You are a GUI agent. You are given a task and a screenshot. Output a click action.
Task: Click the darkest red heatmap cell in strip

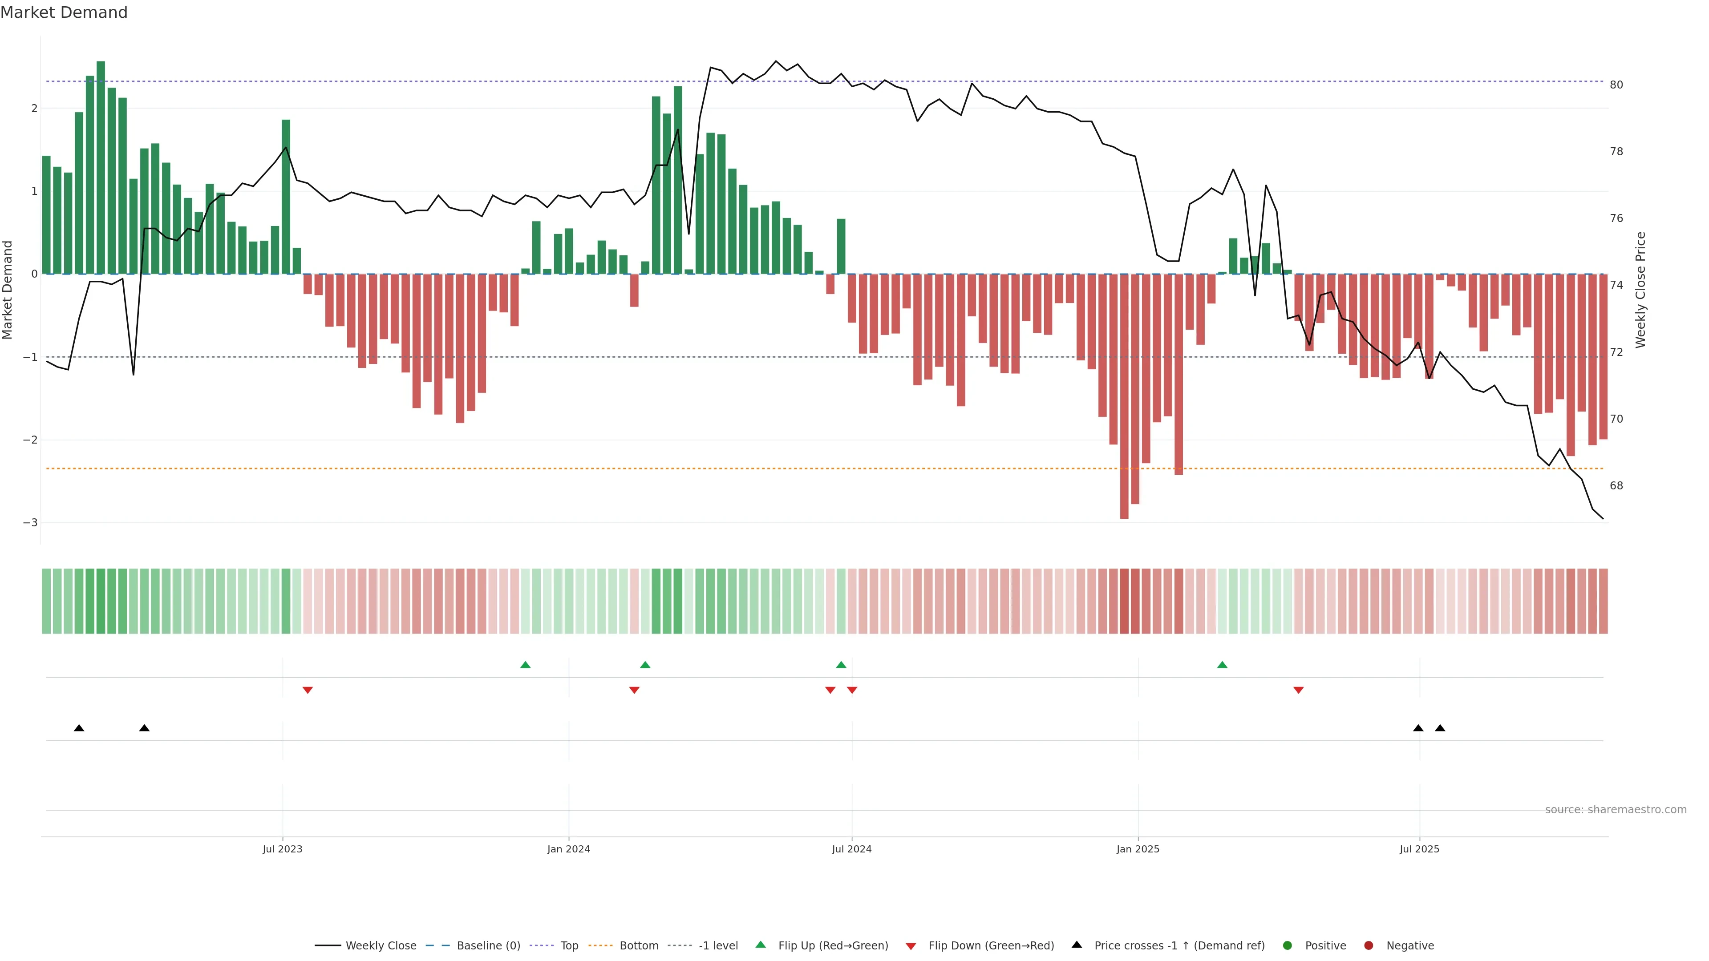click(1124, 601)
